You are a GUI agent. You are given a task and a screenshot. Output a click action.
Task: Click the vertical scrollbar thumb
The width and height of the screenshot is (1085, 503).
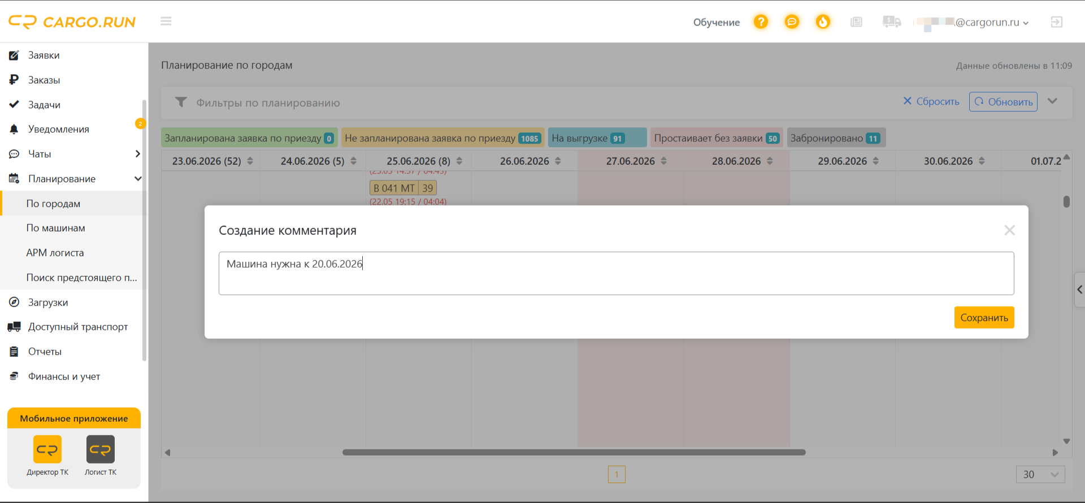coord(1066,202)
